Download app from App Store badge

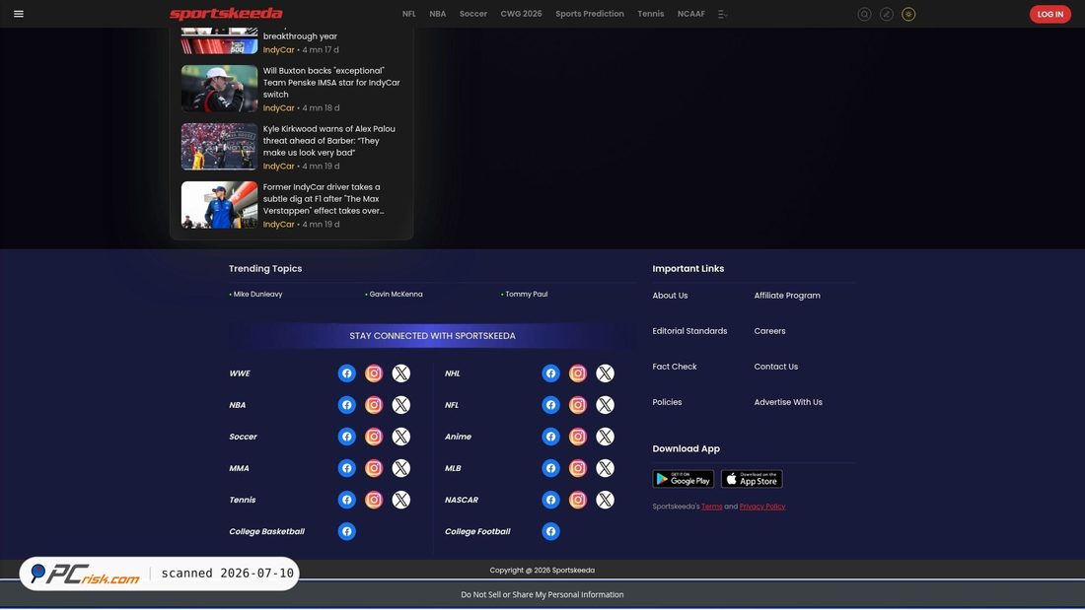coord(752,479)
